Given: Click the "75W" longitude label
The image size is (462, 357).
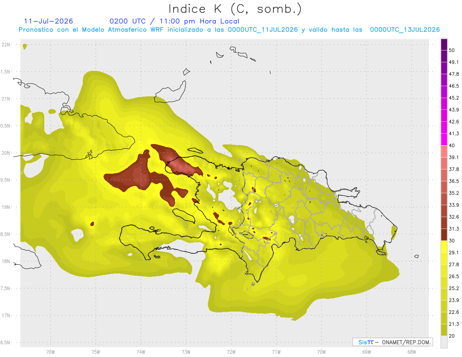Looking at the screenshot, I should coord(95,351).
